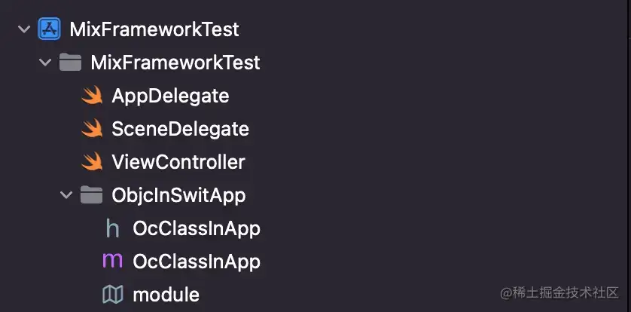Image resolution: width=631 pixels, height=312 pixels.
Task: Click the MixFrameworkTest Xcode project icon
Action: (x=50, y=29)
